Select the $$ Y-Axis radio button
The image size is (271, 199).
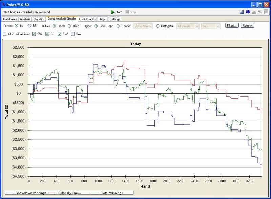point(16,26)
